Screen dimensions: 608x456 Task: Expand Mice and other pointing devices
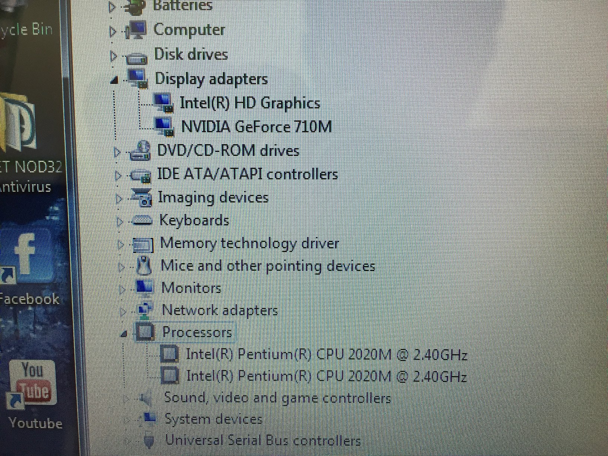(121, 266)
